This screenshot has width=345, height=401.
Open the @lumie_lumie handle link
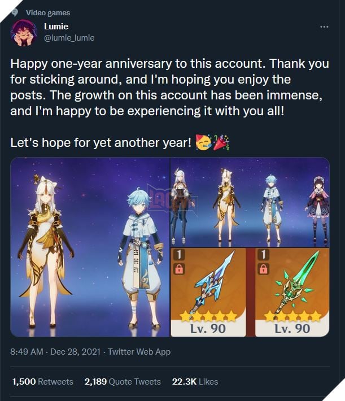tap(69, 38)
